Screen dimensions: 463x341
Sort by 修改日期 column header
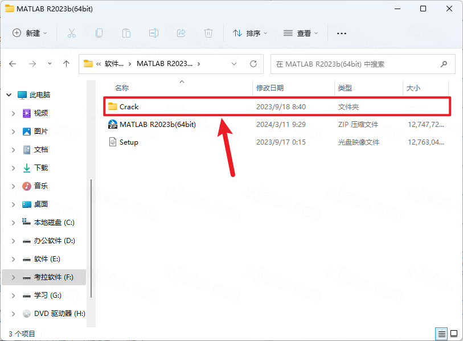pos(270,88)
